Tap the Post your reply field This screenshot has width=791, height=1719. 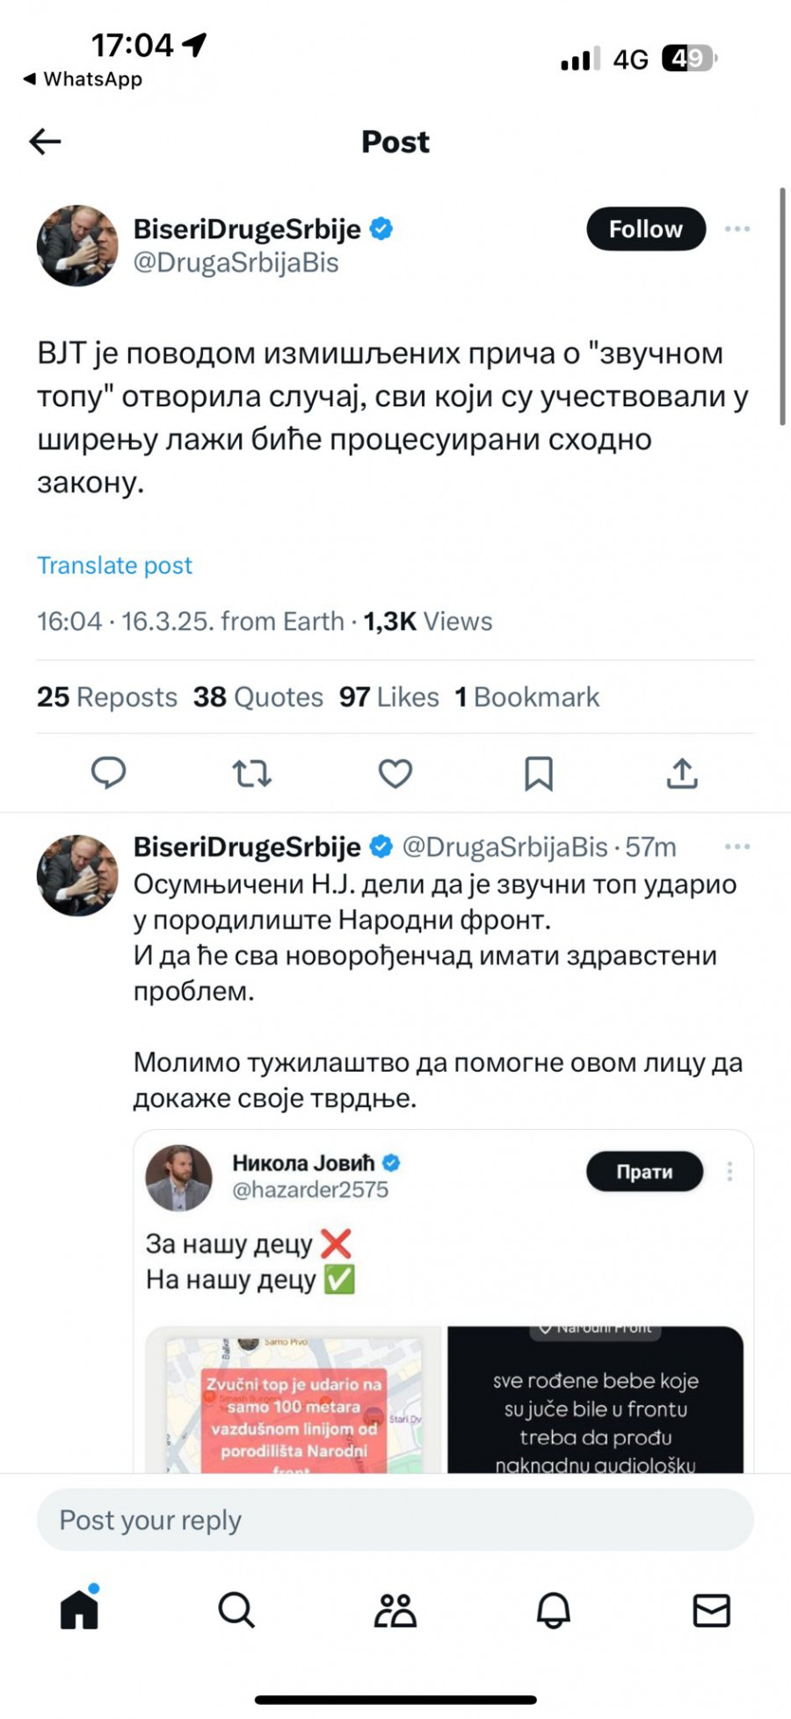[395, 1520]
